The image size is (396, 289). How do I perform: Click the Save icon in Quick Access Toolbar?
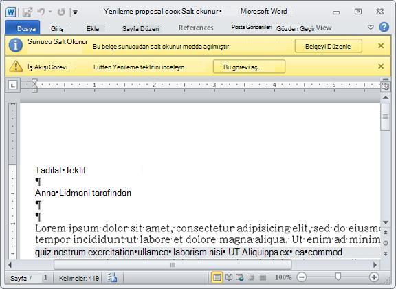[27, 12]
